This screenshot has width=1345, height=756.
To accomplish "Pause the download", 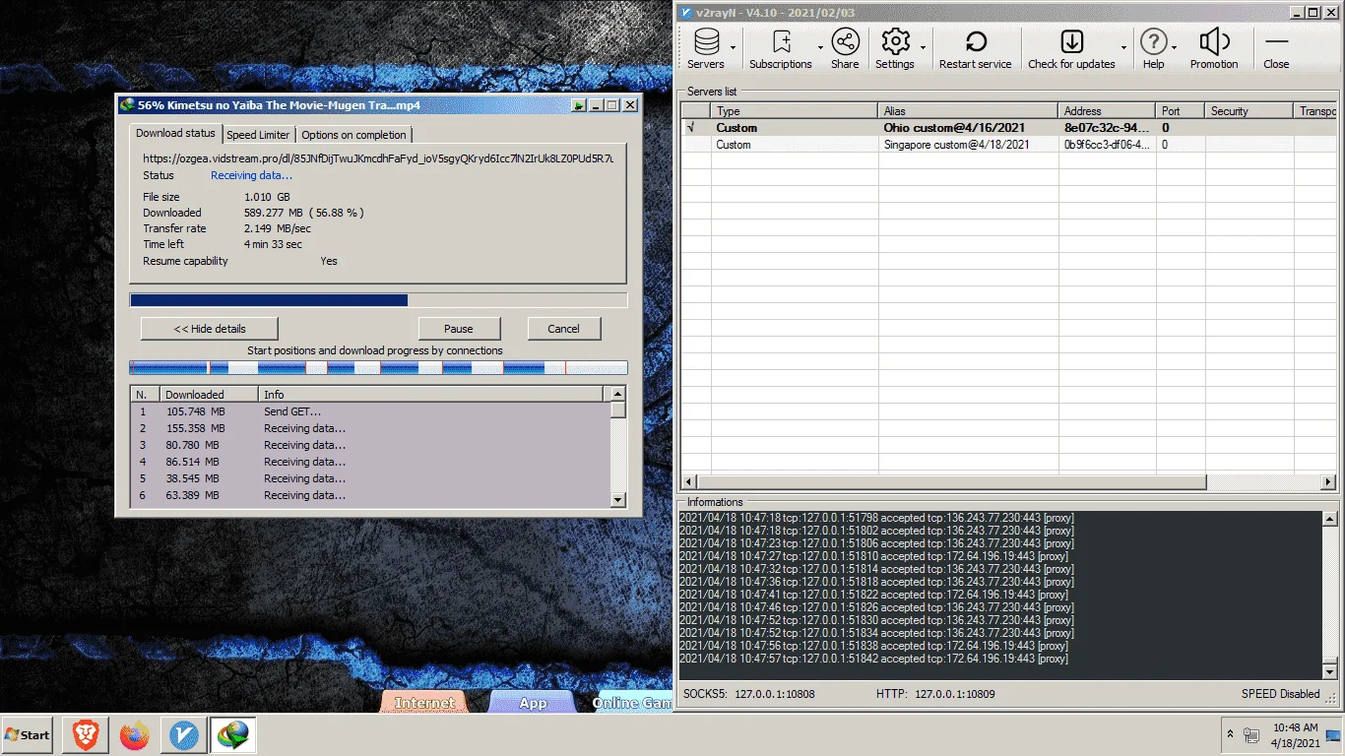I will click(459, 329).
